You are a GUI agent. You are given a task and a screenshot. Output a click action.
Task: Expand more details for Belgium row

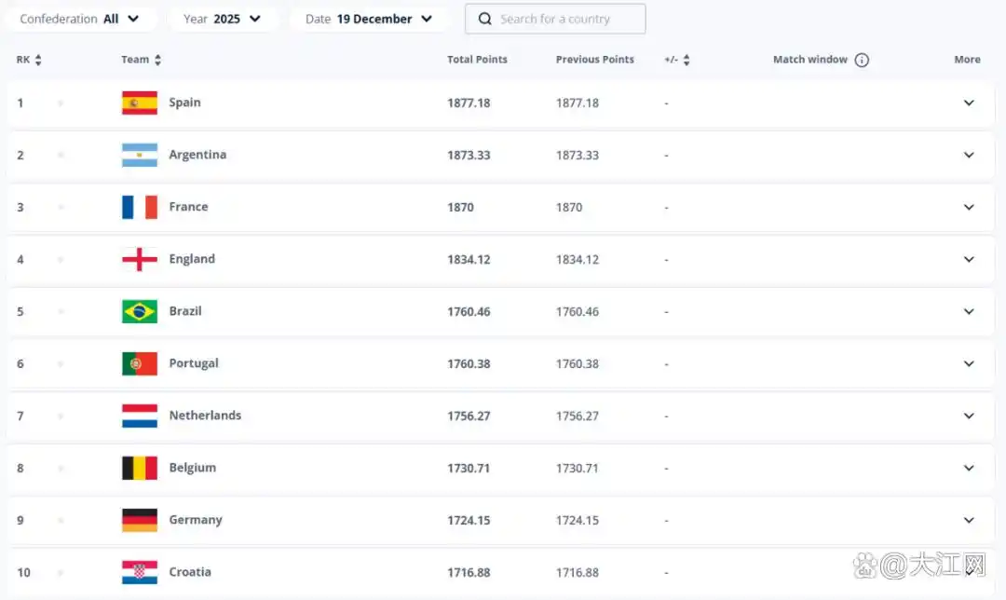pos(969,468)
